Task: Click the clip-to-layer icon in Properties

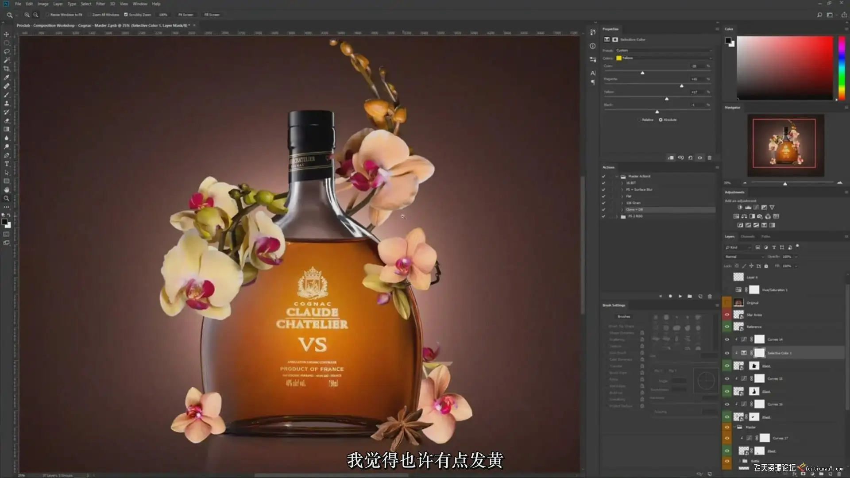Action: (x=671, y=158)
